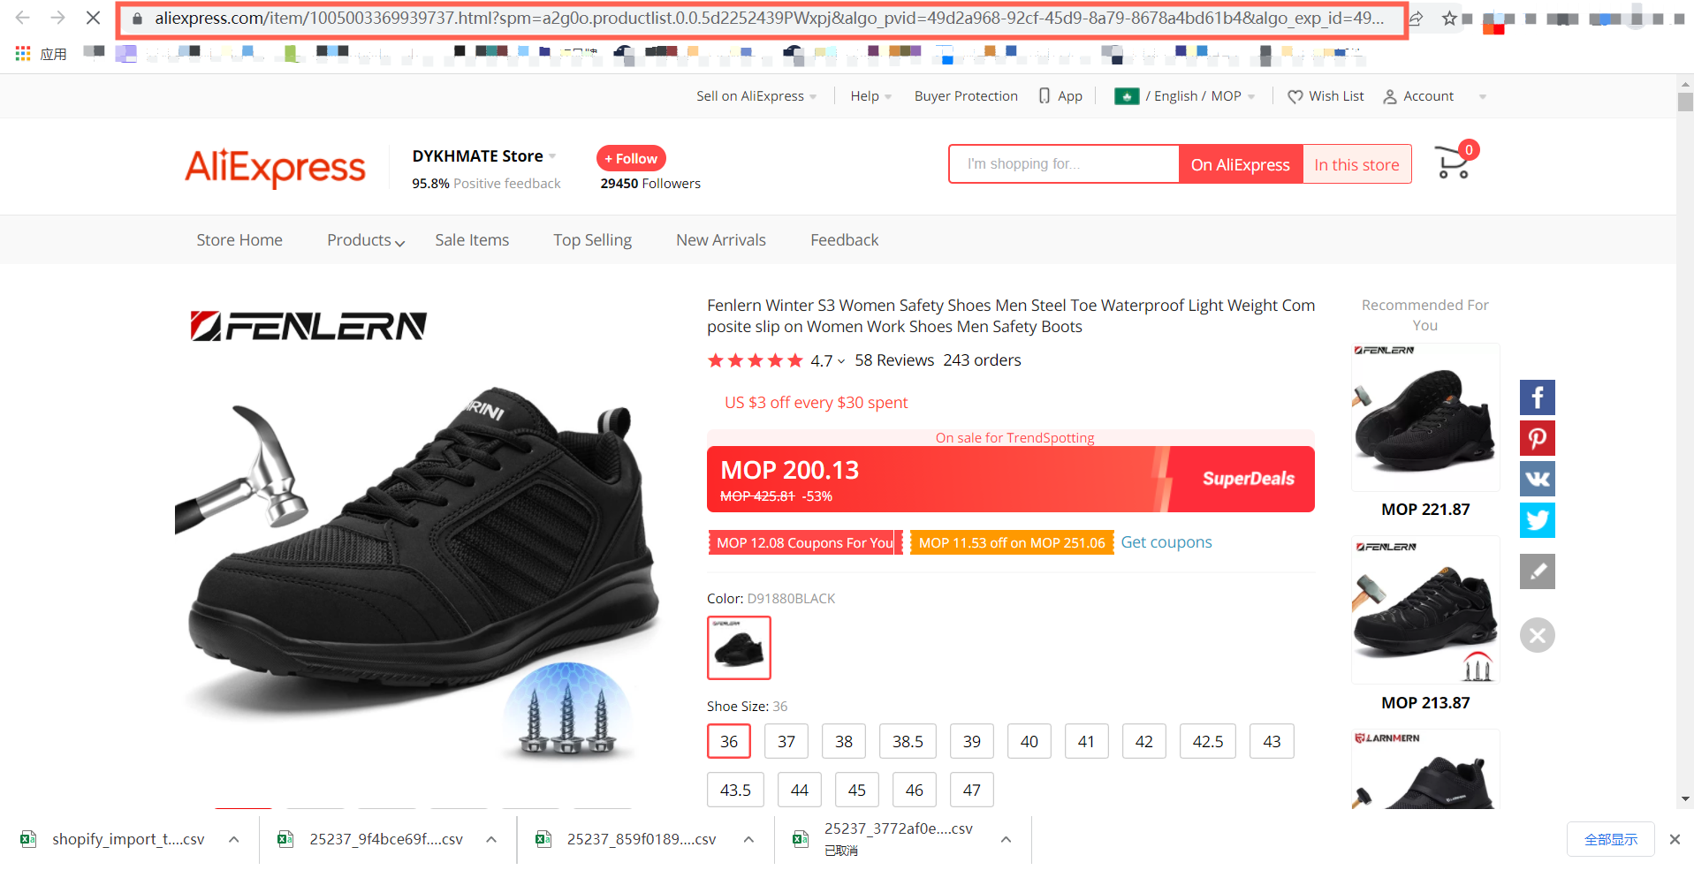
Task: Open Top Selling tab
Action: 592,240
